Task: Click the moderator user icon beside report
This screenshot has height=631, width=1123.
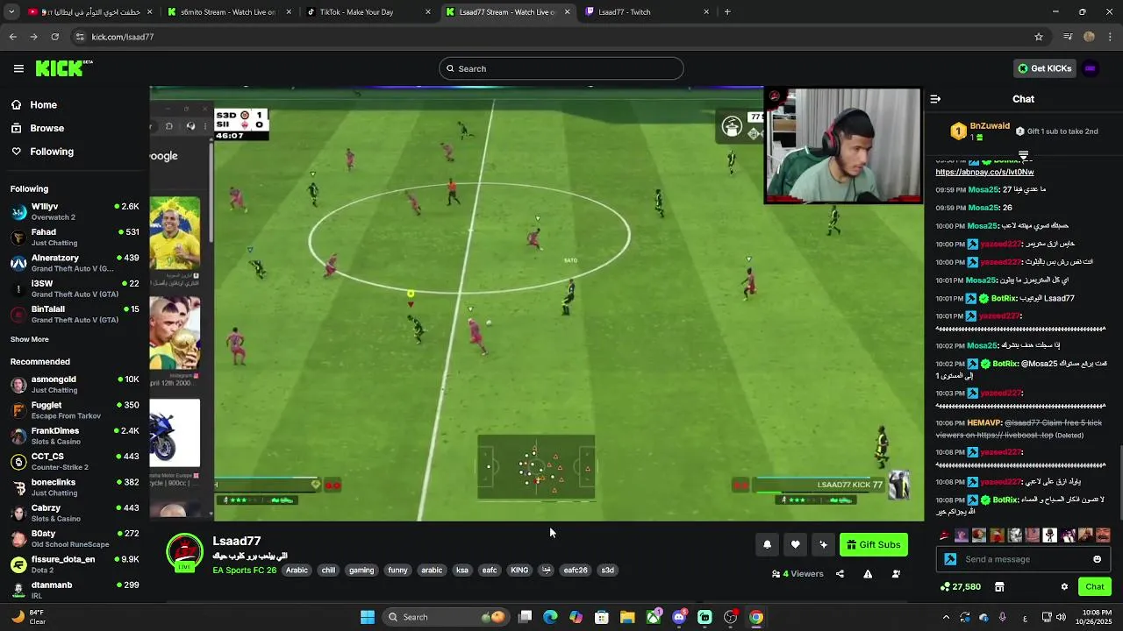Action: [896, 574]
